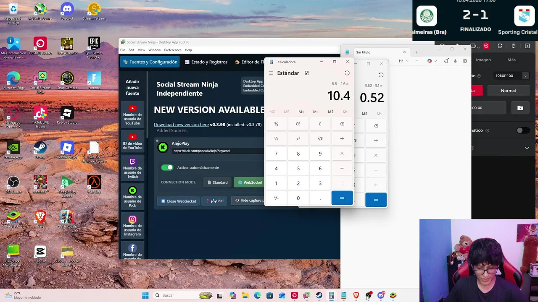The height and width of the screenshot is (302, 538).
Task: Click the blue equals key in front Calculadora
Action: coord(342,198)
